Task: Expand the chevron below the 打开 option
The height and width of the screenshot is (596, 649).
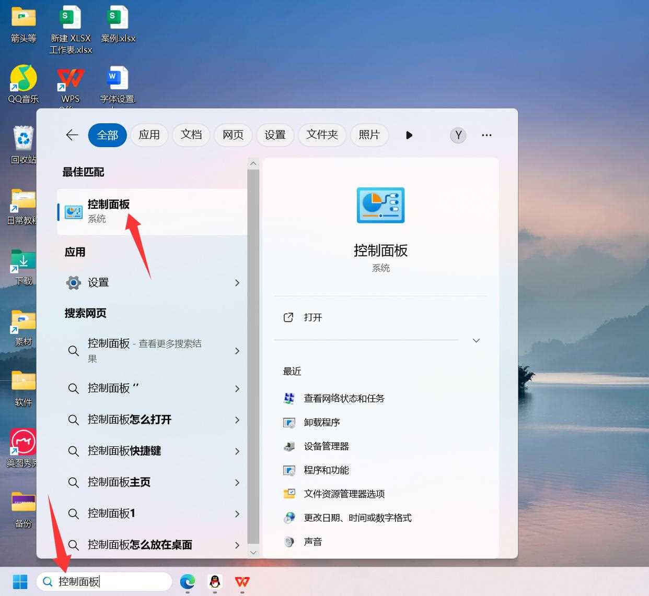Action: pos(476,340)
